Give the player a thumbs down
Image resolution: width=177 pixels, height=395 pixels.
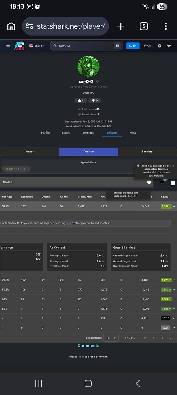(95, 100)
